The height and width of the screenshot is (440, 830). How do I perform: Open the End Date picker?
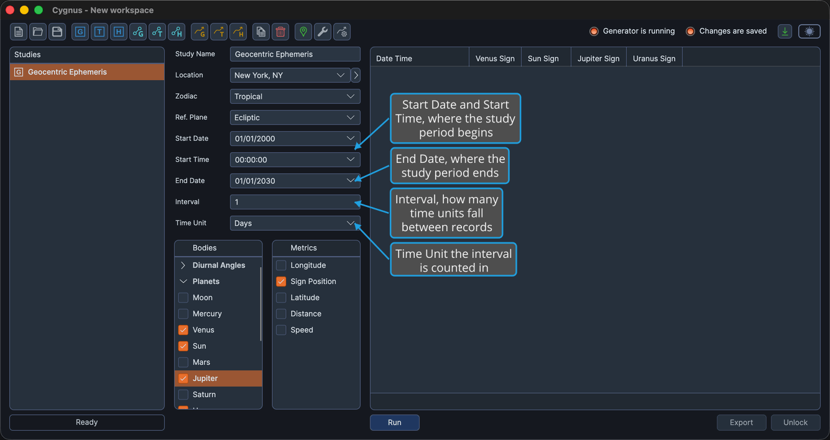tap(295, 181)
